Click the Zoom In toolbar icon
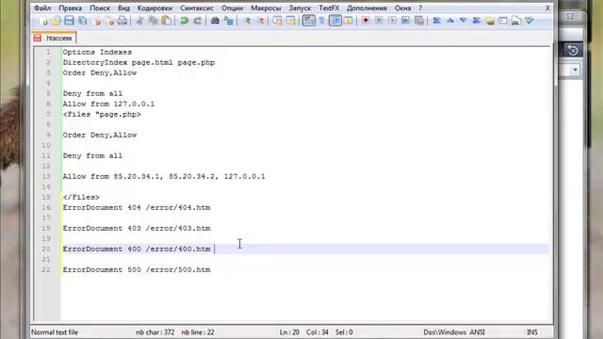 tap(247, 21)
